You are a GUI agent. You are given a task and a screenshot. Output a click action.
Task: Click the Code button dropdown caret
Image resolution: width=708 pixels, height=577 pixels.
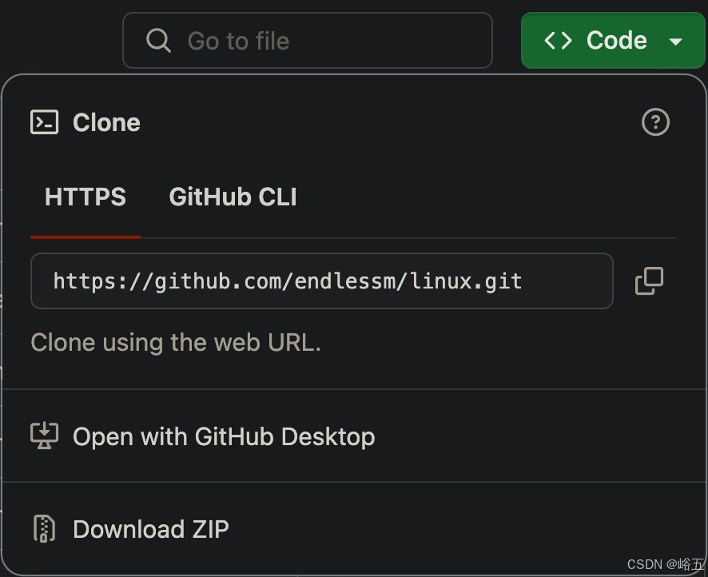coord(675,42)
